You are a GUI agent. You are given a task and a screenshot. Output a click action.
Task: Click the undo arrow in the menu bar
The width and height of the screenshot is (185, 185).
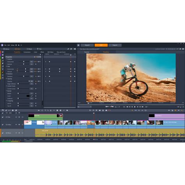[x=19, y=45]
